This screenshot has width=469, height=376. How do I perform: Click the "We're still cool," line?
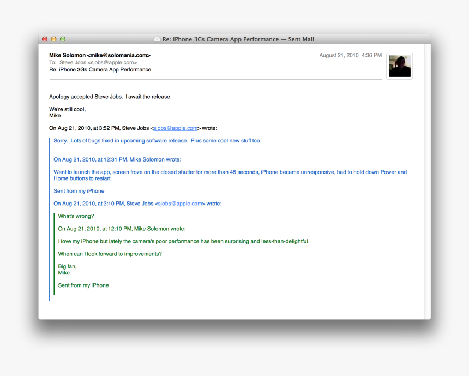[x=67, y=109]
